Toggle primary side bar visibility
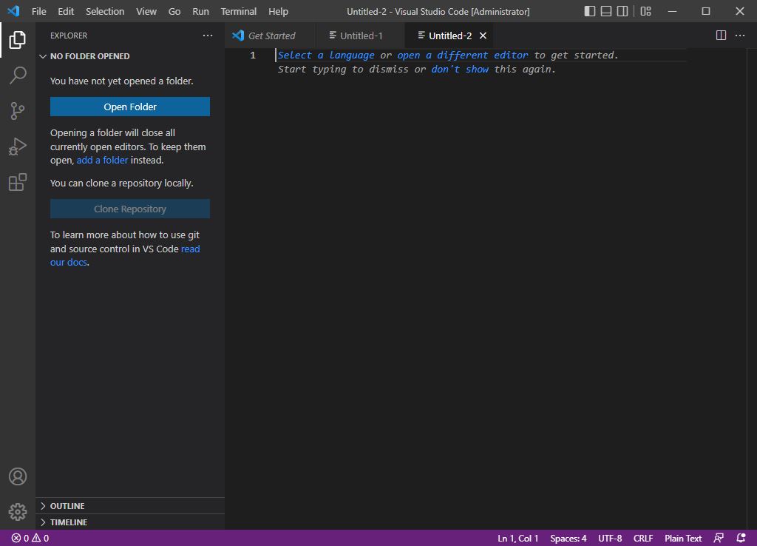 pyautogui.click(x=589, y=11)
